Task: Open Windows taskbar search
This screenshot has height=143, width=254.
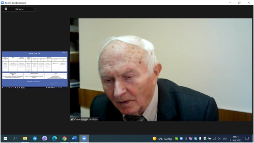Action: pos(15,139)
